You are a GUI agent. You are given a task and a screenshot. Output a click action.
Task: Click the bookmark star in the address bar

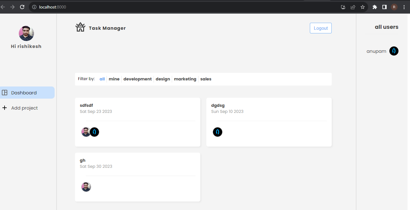click(x=363, y=7)
